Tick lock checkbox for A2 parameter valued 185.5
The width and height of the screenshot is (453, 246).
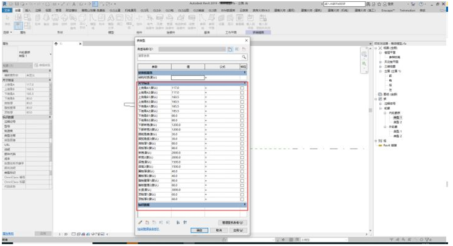(x=242, y=111)
